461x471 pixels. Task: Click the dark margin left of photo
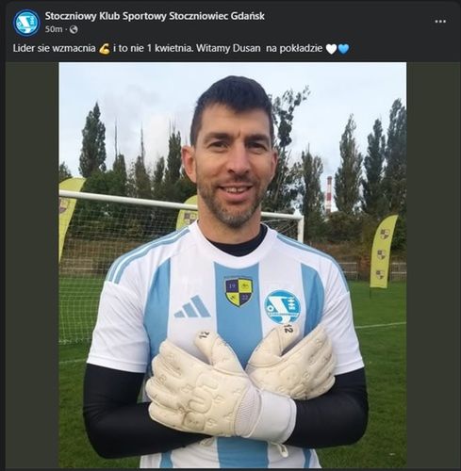32,265
